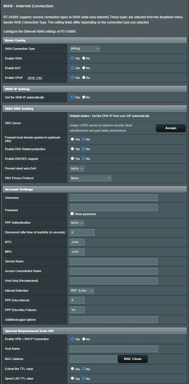Screen dimensions: 189x384
Task: Choose Yes for Get the WAN IP automatically
Action: [72, 97]
